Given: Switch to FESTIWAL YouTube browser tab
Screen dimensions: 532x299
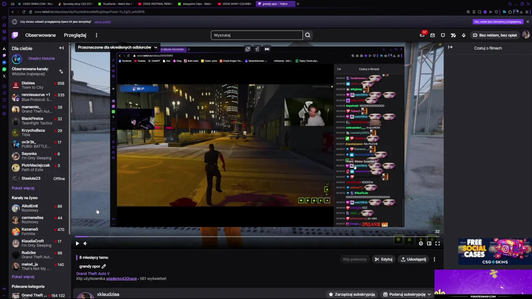Looking at the screenshot, I should (x=155, y=4).
